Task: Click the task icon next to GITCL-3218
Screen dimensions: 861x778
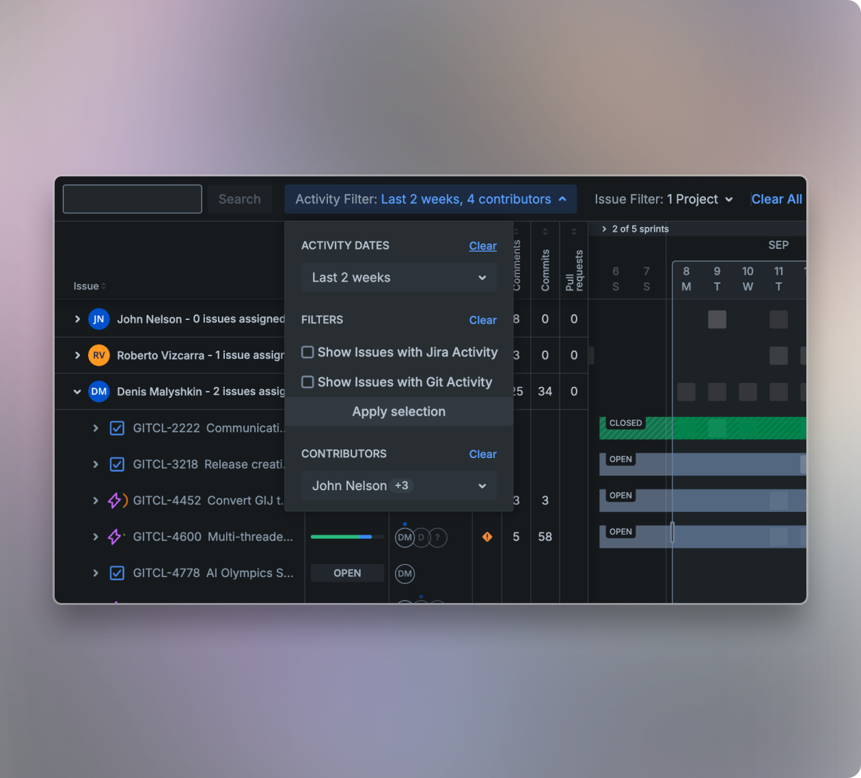Action: (x=117, y=464)
